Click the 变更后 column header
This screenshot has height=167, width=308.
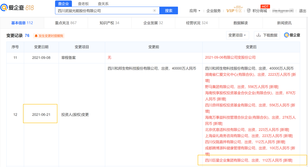[x=251, y=47]
